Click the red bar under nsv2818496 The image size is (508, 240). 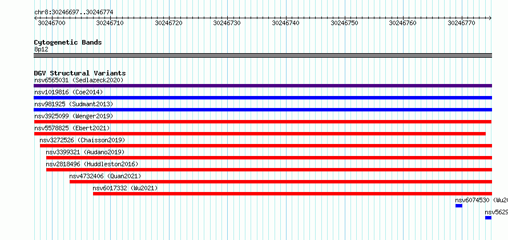pyautogui.click(x=269, y=170)
